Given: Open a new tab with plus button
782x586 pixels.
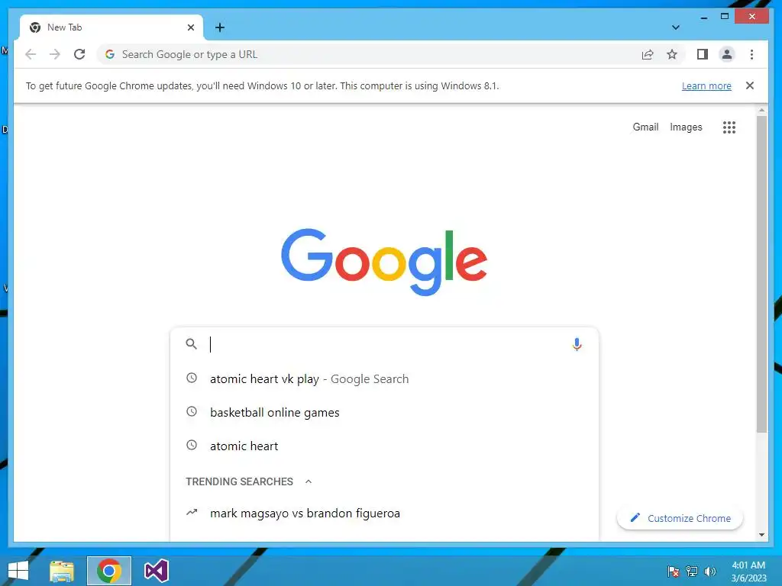Looking at the screenshot, I should (x=219, y=27).
